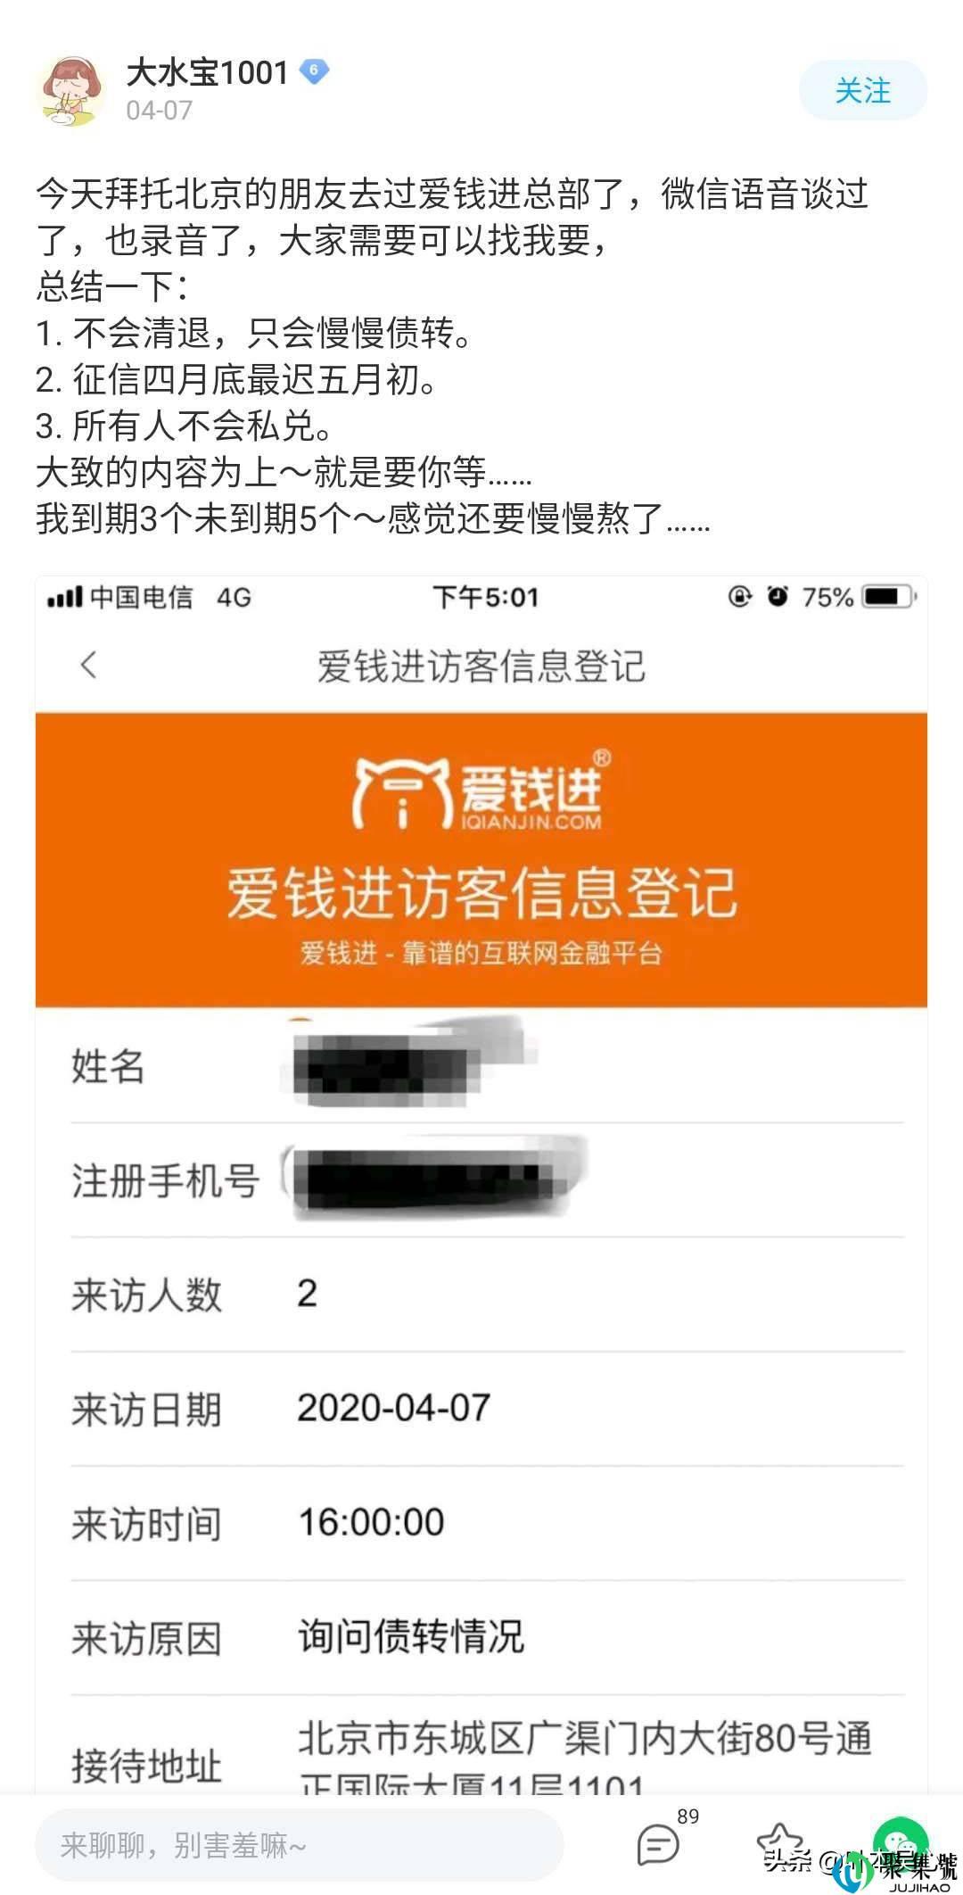Tap the comment input field 来聊聊
Screen dimensions: 963x1895
[300, 1845]
